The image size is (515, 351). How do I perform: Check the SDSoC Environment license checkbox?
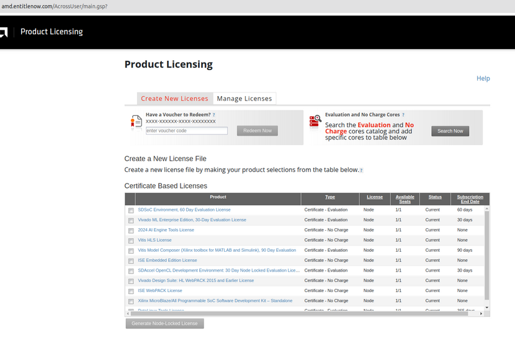[131, 210]
